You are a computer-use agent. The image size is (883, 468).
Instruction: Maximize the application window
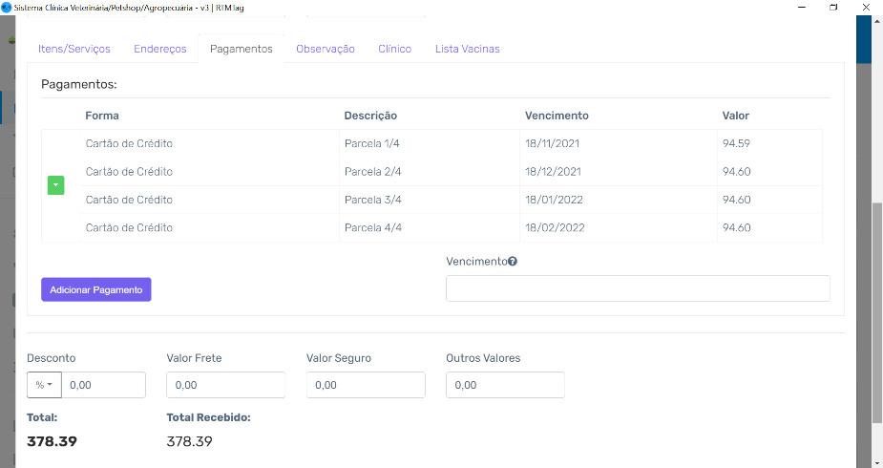coord(832,7)
